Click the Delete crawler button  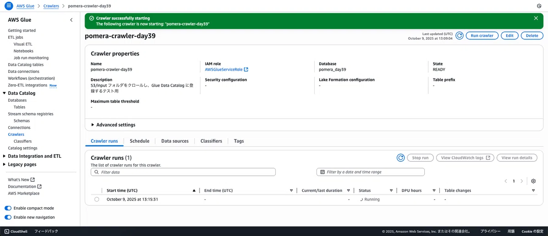532,36
